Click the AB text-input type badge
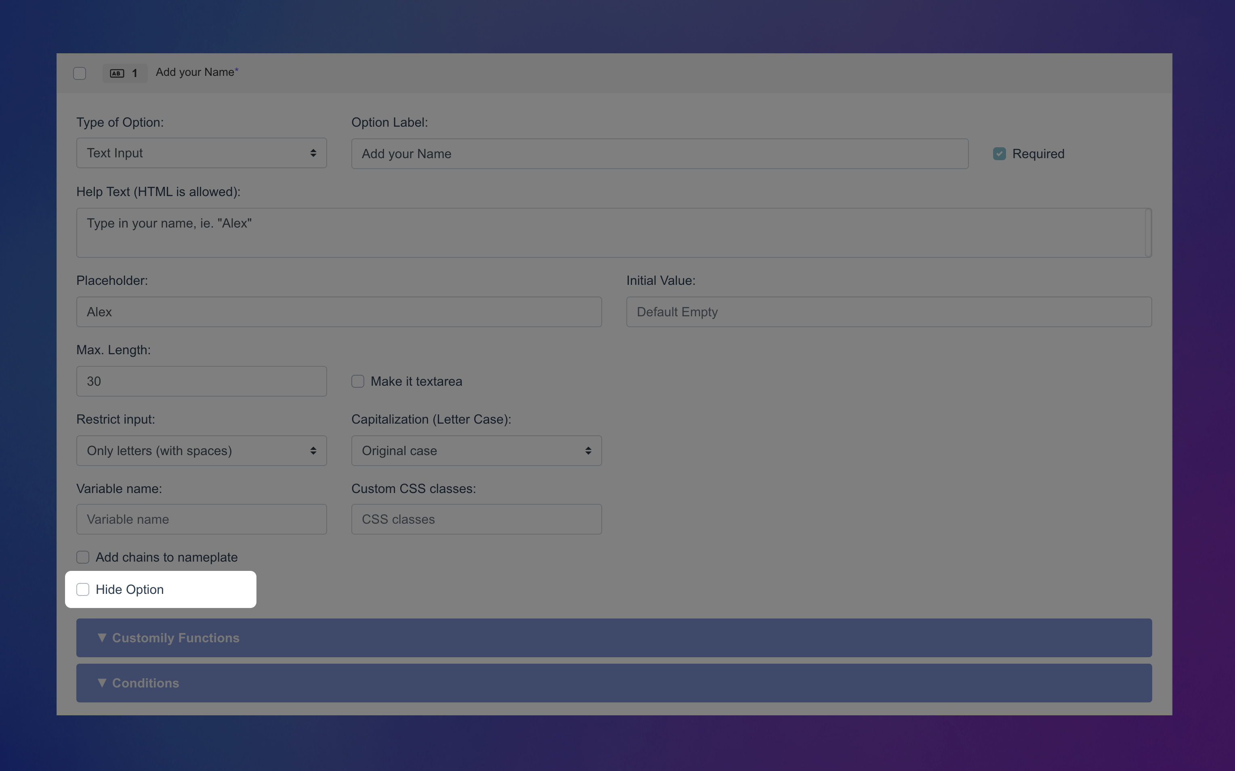The width and height of the screenshot is (1235, 771). [x=116, y=73]
